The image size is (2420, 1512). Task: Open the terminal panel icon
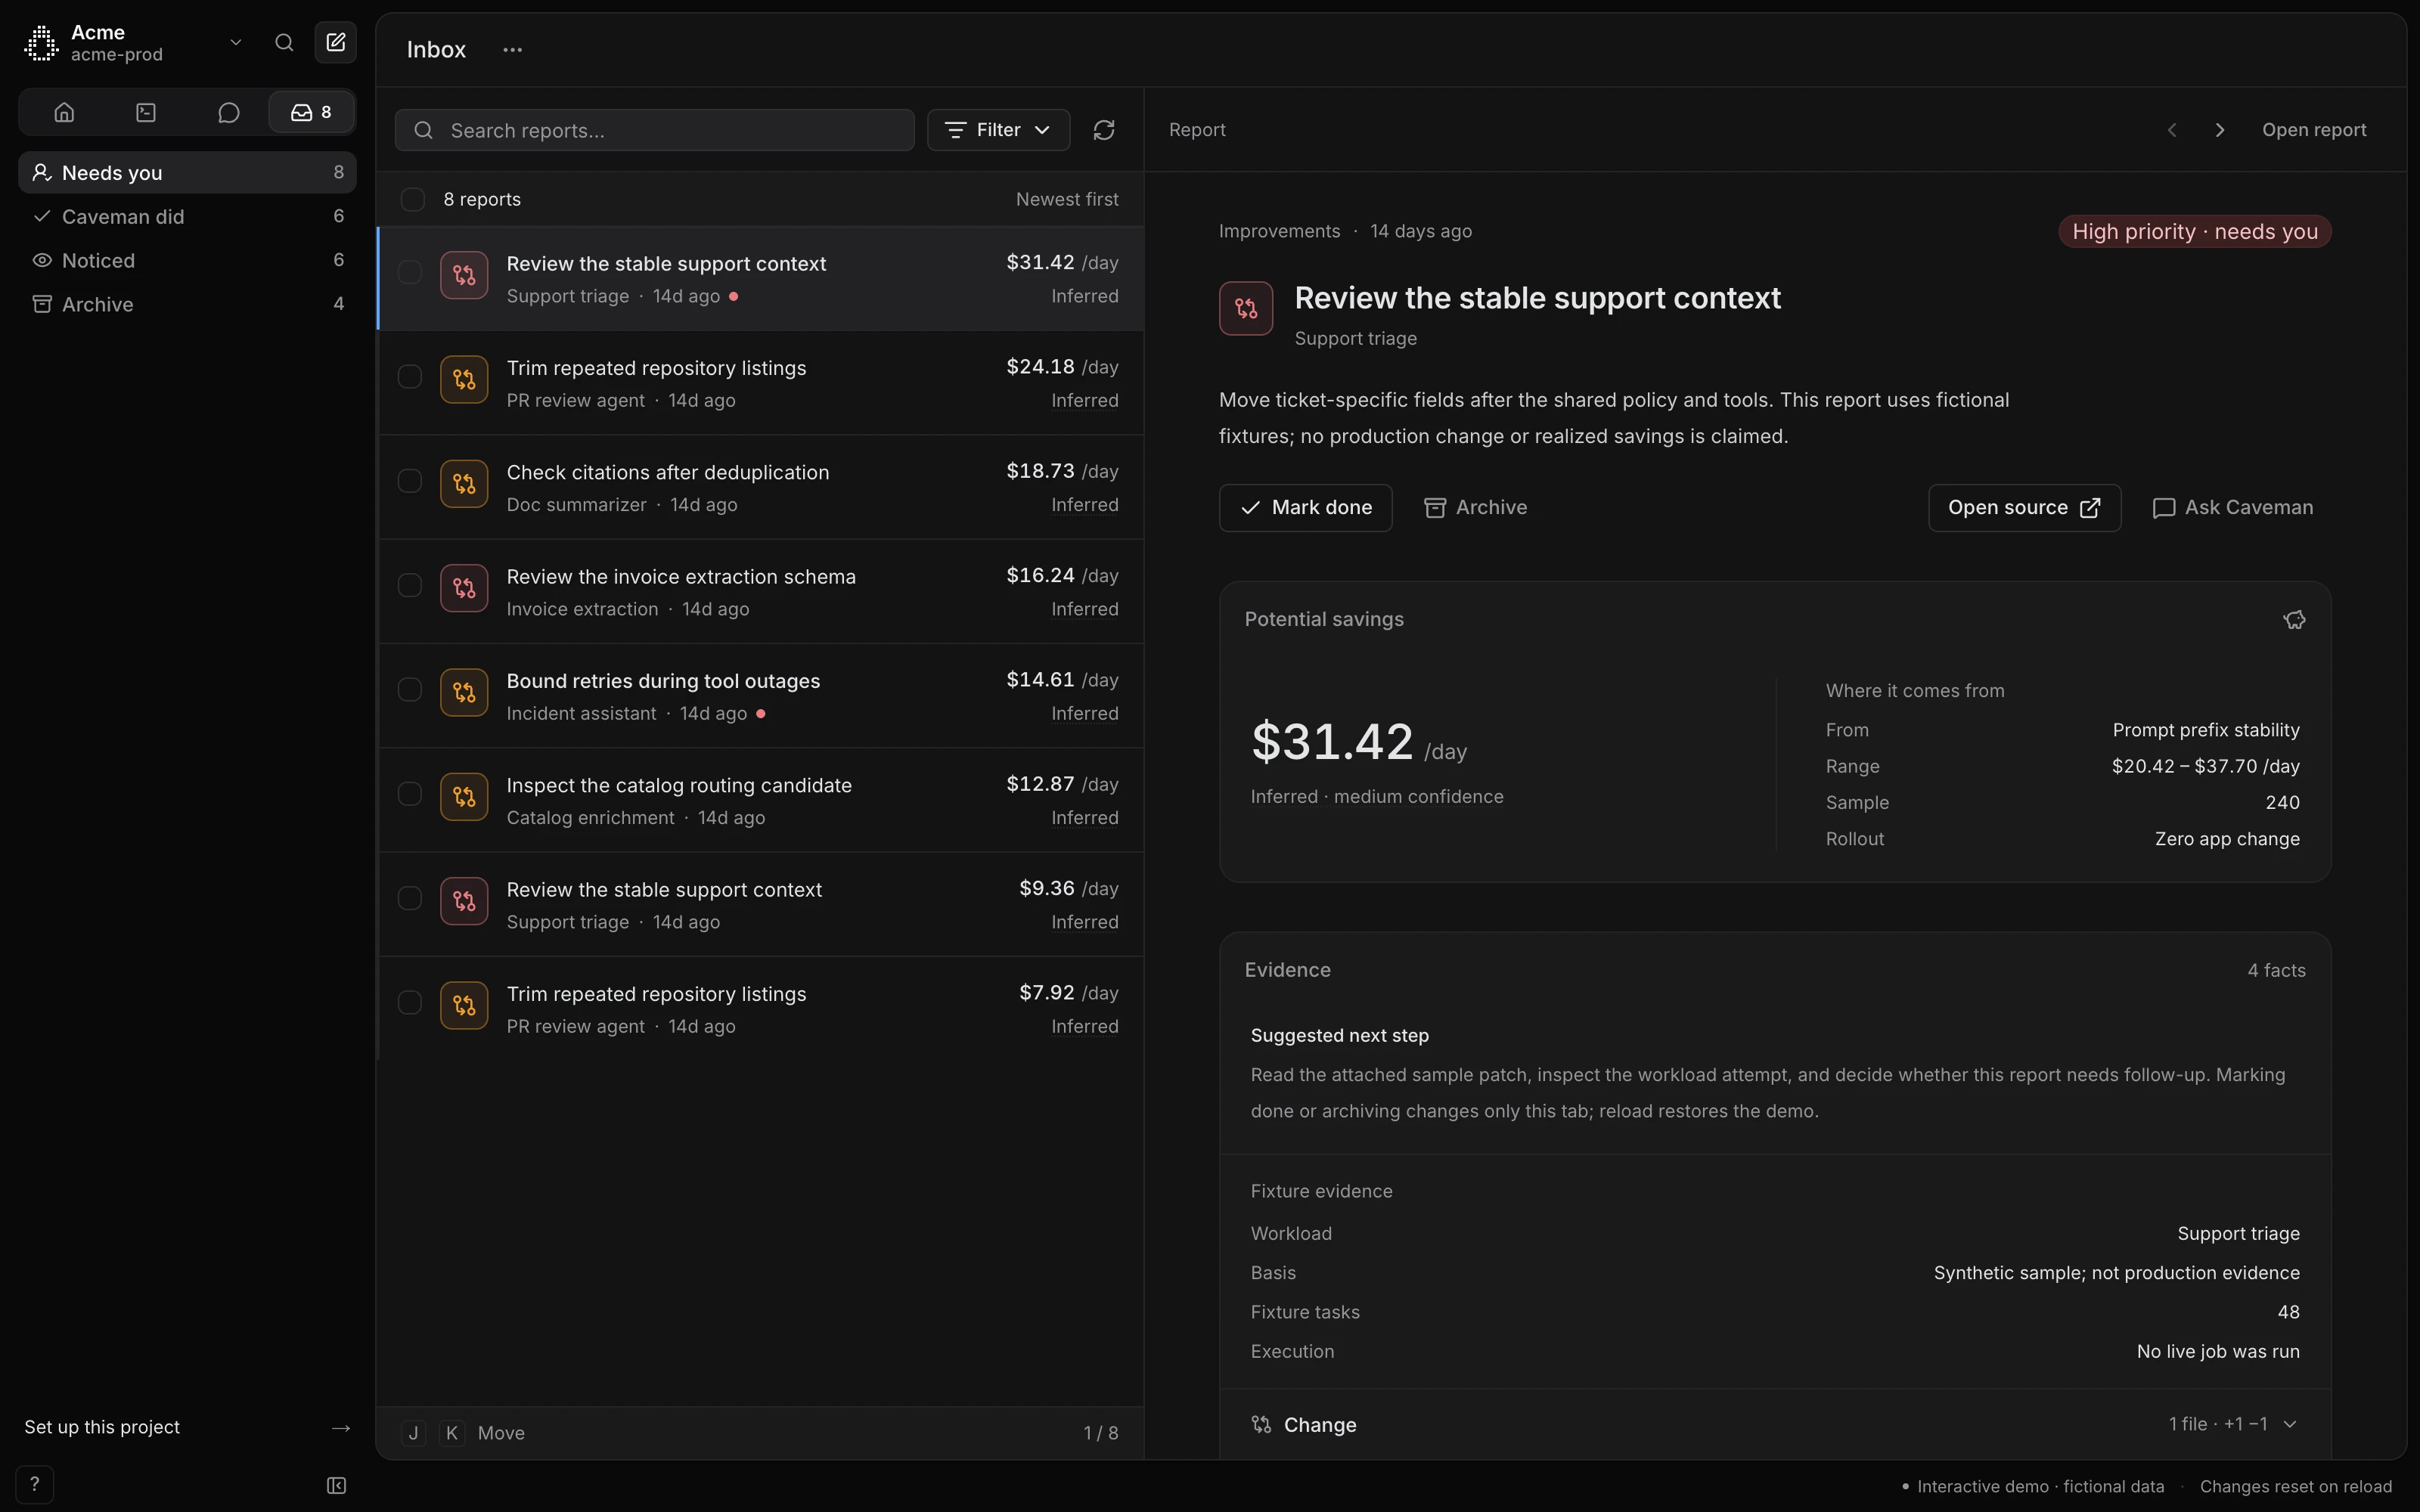tap(146, 112)
